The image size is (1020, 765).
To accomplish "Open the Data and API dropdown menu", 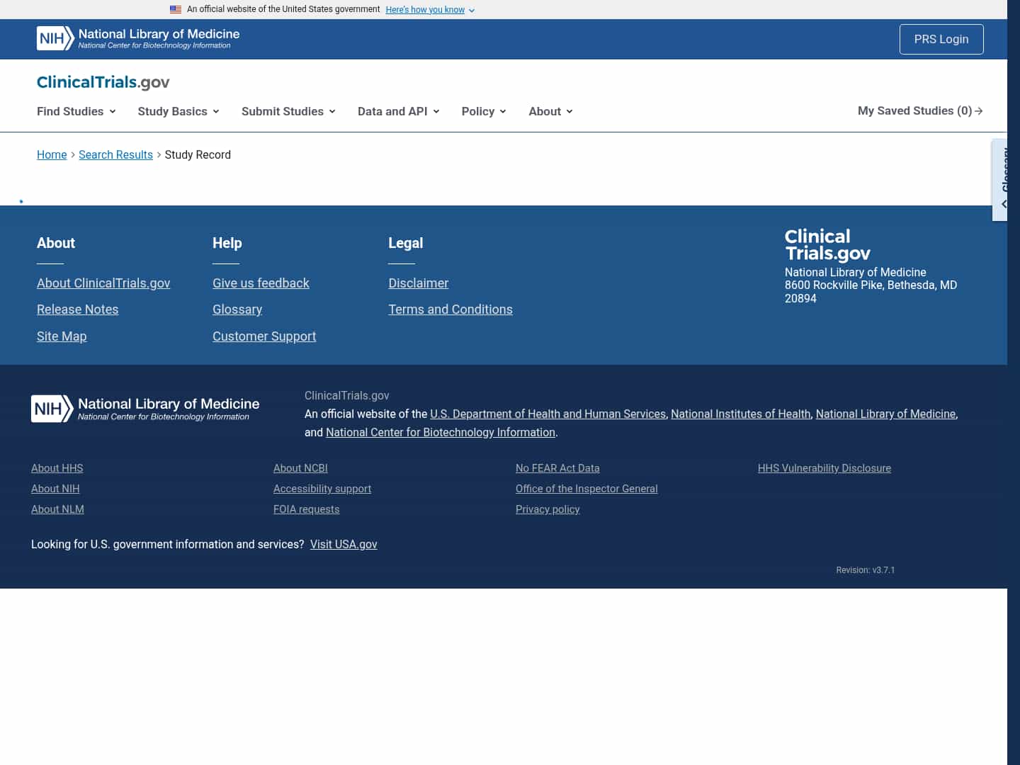I will [x=399, y=111].
